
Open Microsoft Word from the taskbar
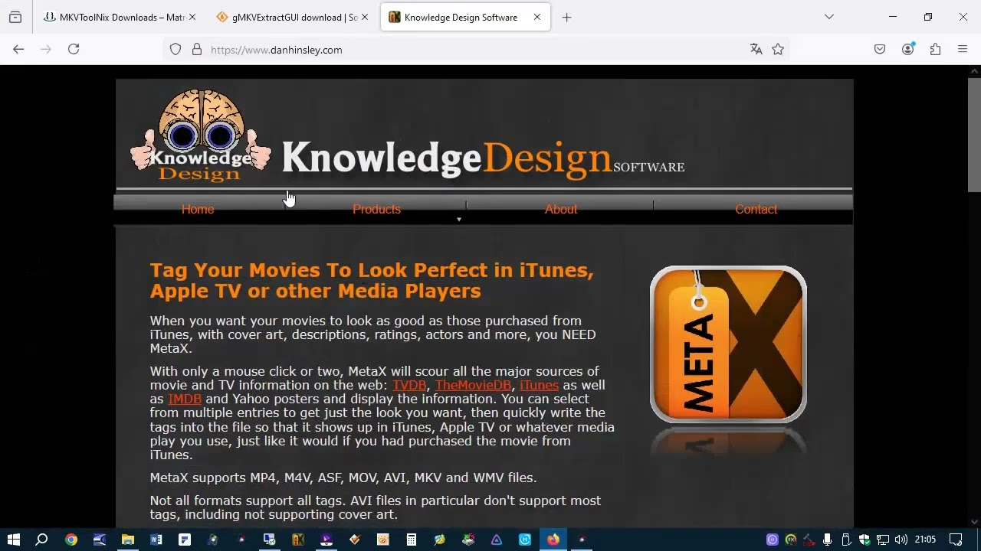click(x=156, y=540)
